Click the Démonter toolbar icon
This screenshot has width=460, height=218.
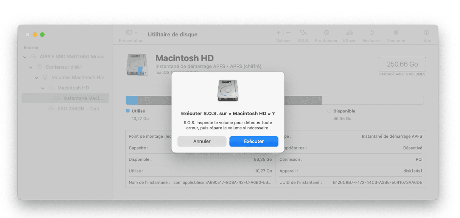click(x=396, y=33)
